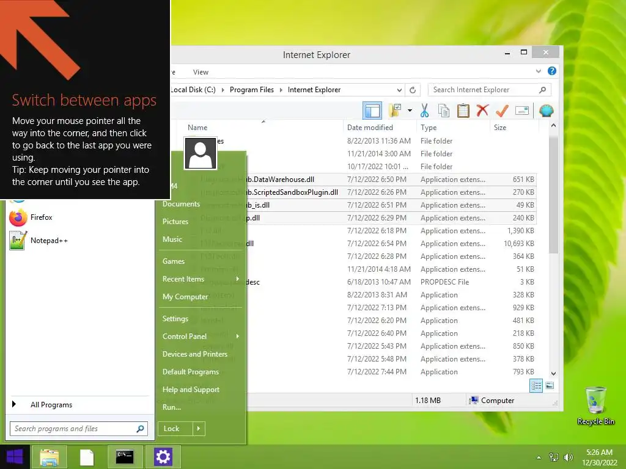Screen dimensions: 626x469
Task: Sort by the Type column header
Action: coord(429,128)
